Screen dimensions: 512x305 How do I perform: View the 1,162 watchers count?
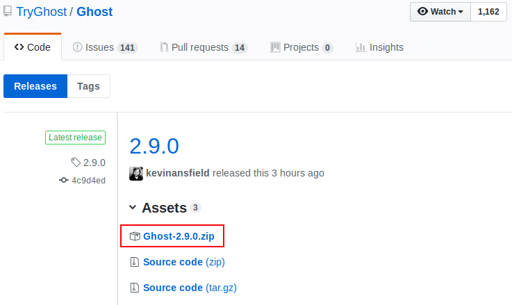point(488,12)
